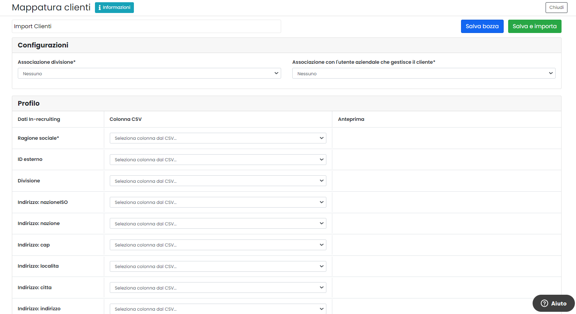The image size is (576, 314).
Task: Click the Informazioni info button
Action: (114, 7)
